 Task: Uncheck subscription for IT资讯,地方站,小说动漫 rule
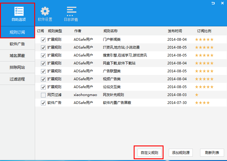point(43,47)
